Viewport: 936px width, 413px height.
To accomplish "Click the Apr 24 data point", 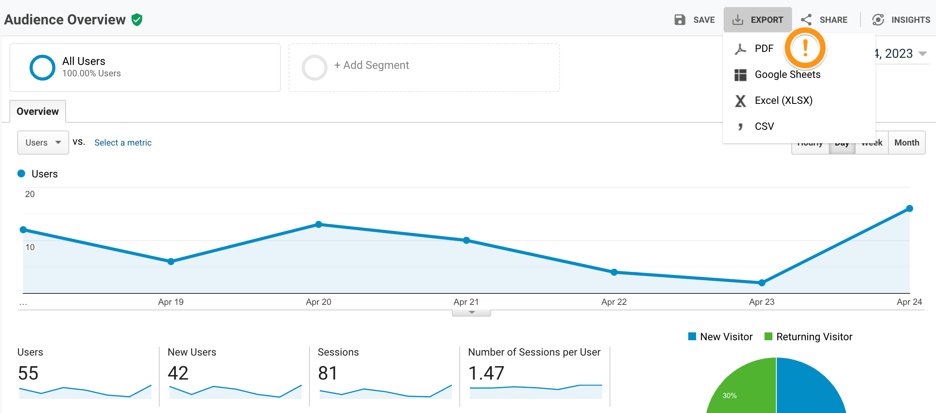I will click(x=910, y=208).
